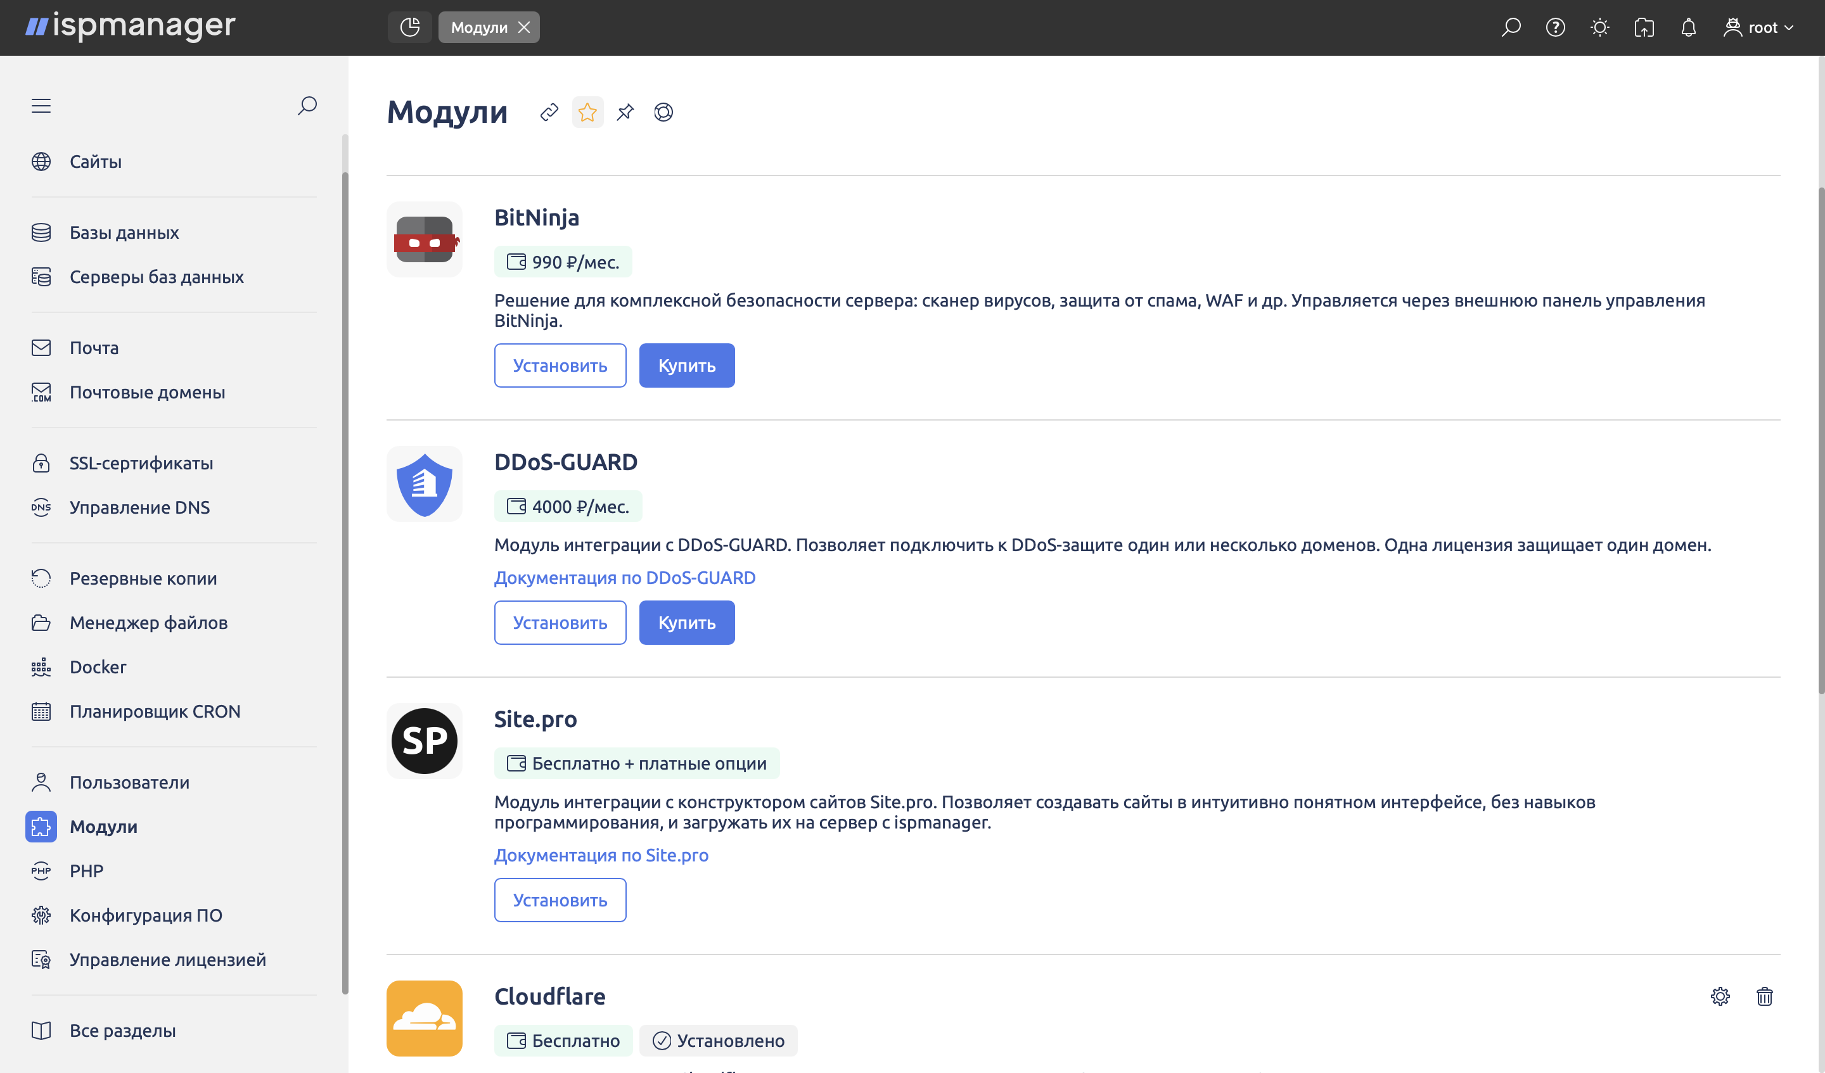
Task: Install the DDoS-GUARD module
Action: (x=560, y=623)
